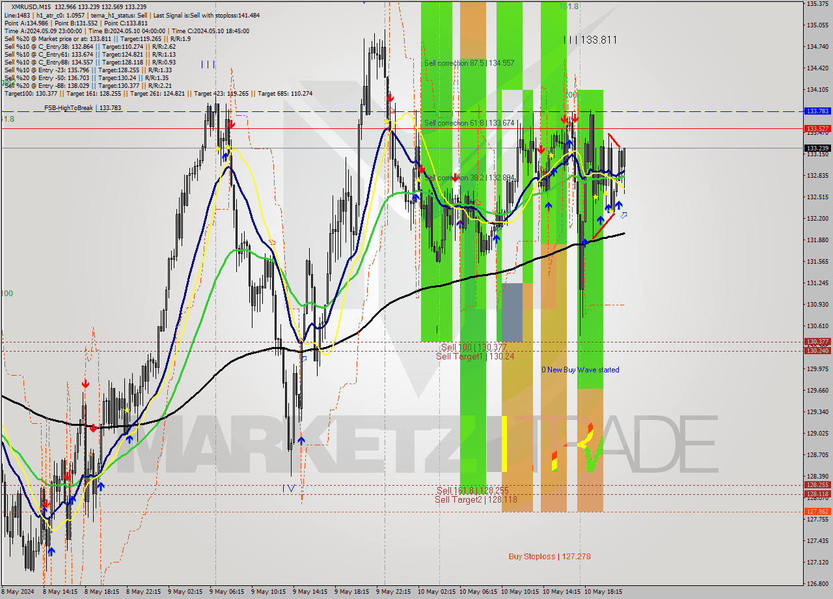Viewport: 833px width, 599px height.
Task: Click the 130.377 level tag on price axis
Action: 817,342
